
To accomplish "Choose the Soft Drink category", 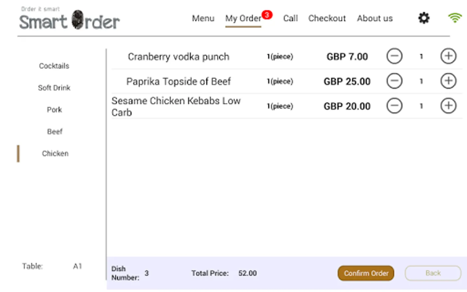I will [x=54, y=88].
